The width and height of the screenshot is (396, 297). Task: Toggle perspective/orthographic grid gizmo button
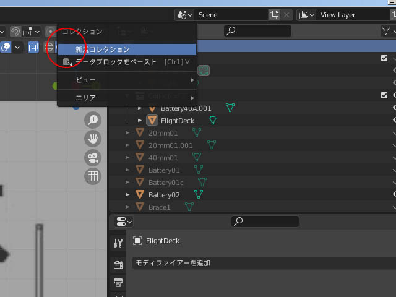pyautogui.click(x=93, y=176)
